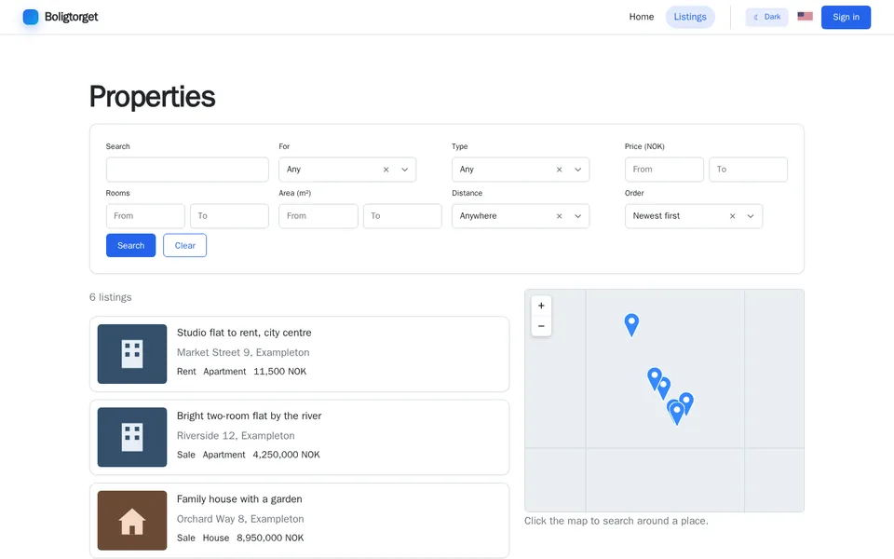Click 'Orchard Way 8, Exampleton' address

tap(240, 519)
